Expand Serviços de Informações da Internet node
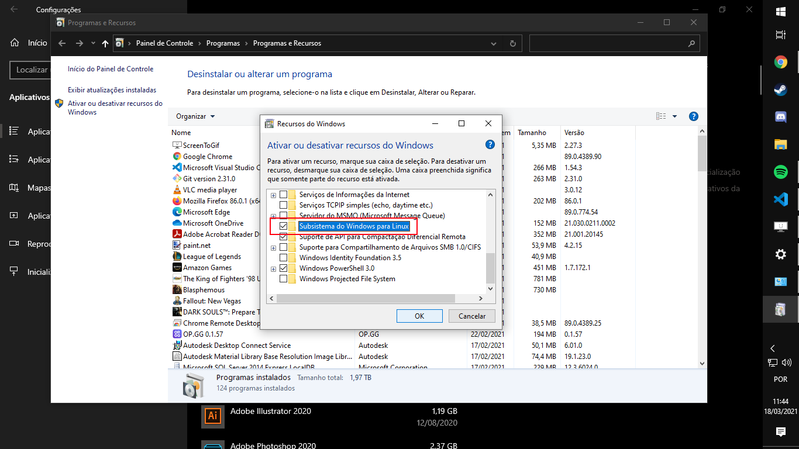This screenshot has height=449, width=799. point(273,195)
